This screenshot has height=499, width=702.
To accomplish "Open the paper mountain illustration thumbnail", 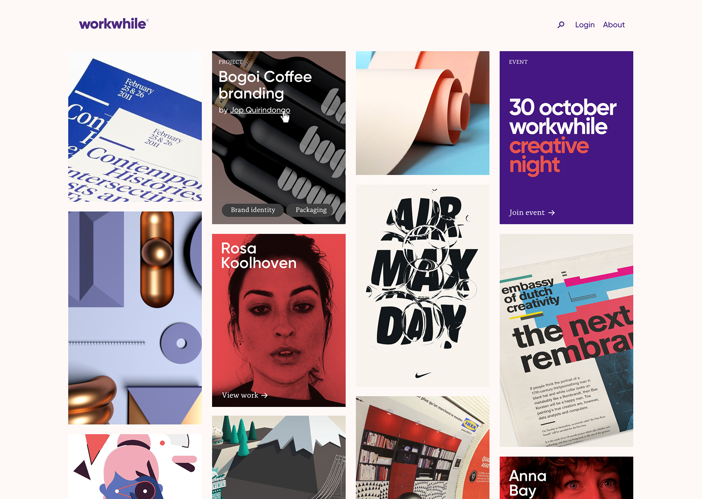I will coord(279,457).
